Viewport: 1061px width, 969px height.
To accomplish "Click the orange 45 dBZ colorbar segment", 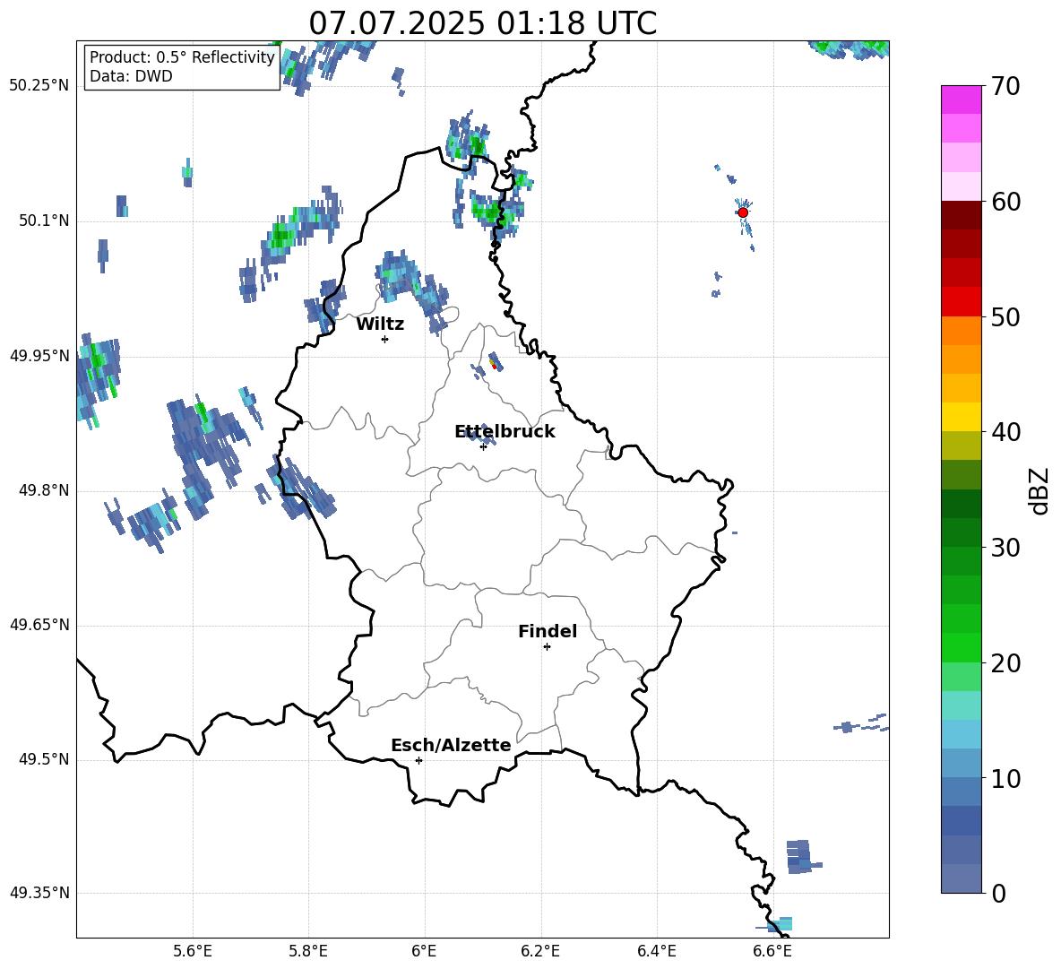I will 961,359.
